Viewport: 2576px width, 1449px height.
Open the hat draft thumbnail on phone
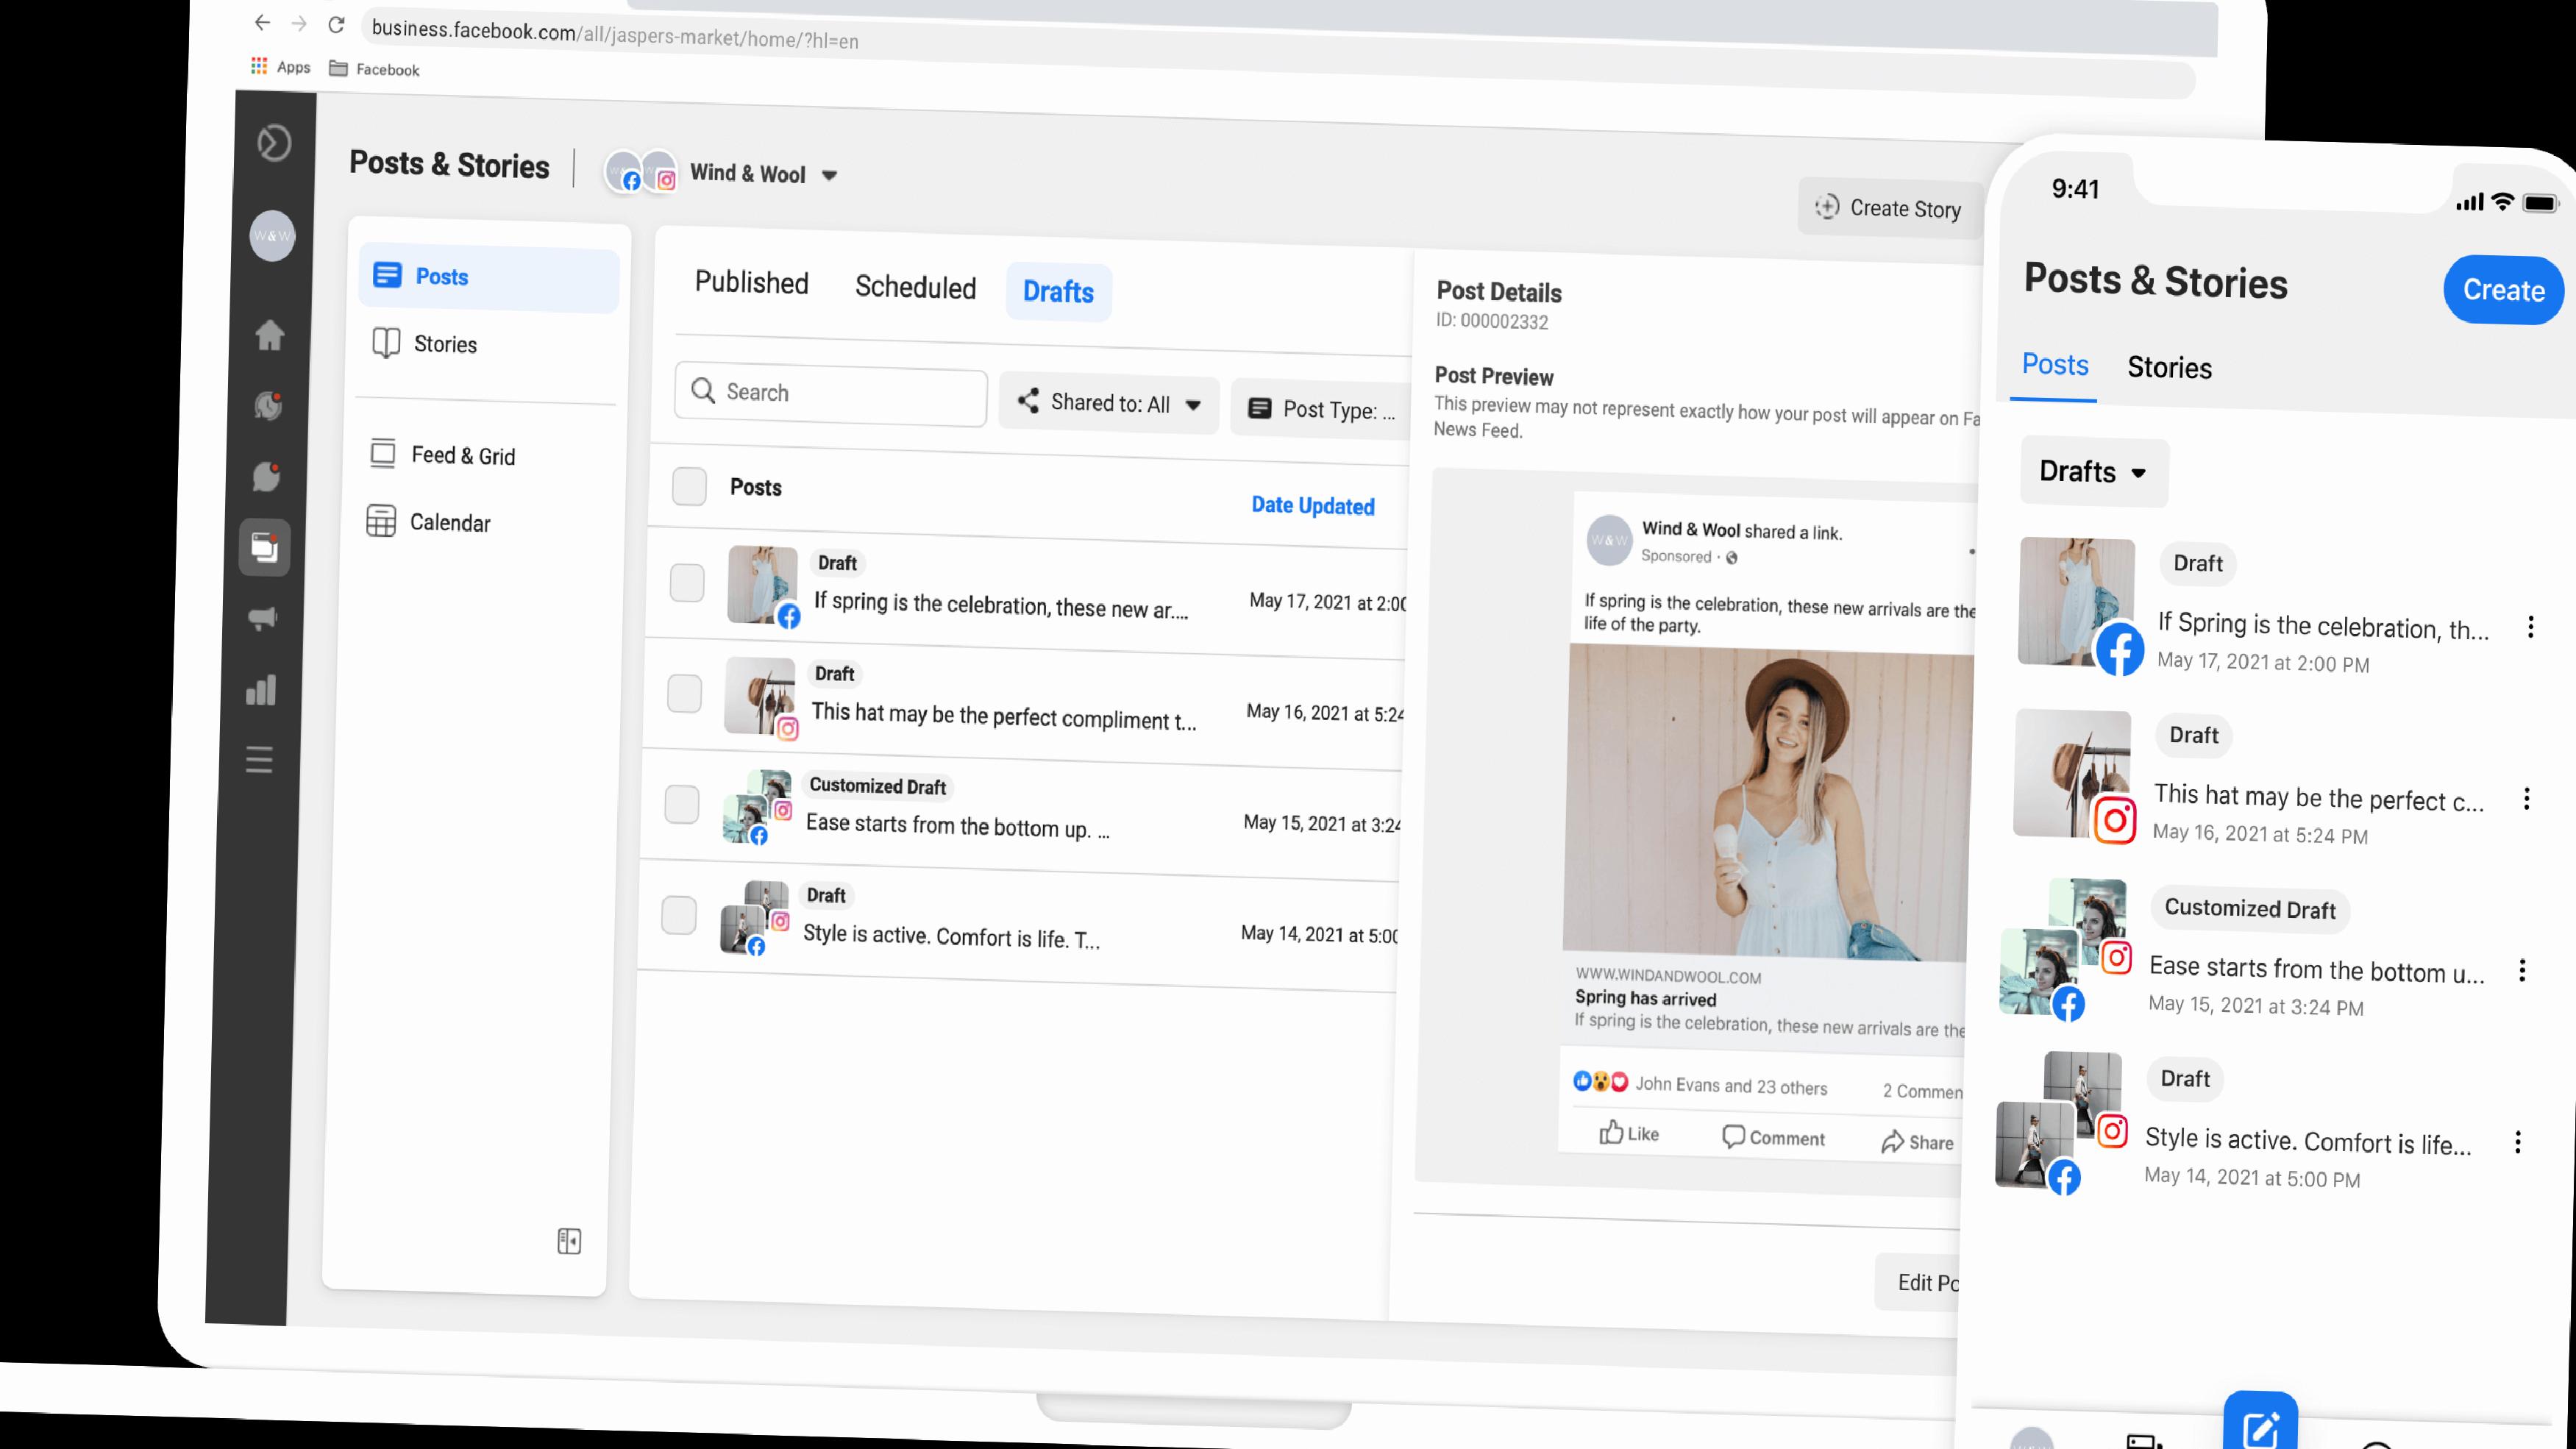2072,773
